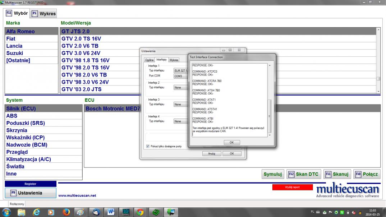
Task: Open Interfejs 3 'Typ interfejsu' dropdown
Action: [x=181, y=105]
